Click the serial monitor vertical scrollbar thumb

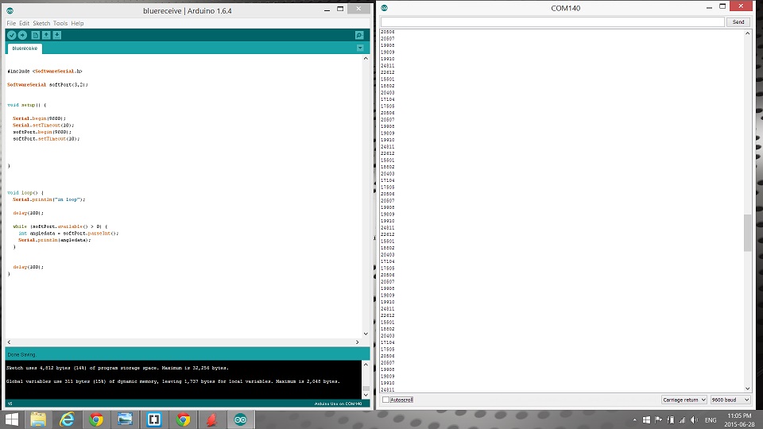(747, 233)
